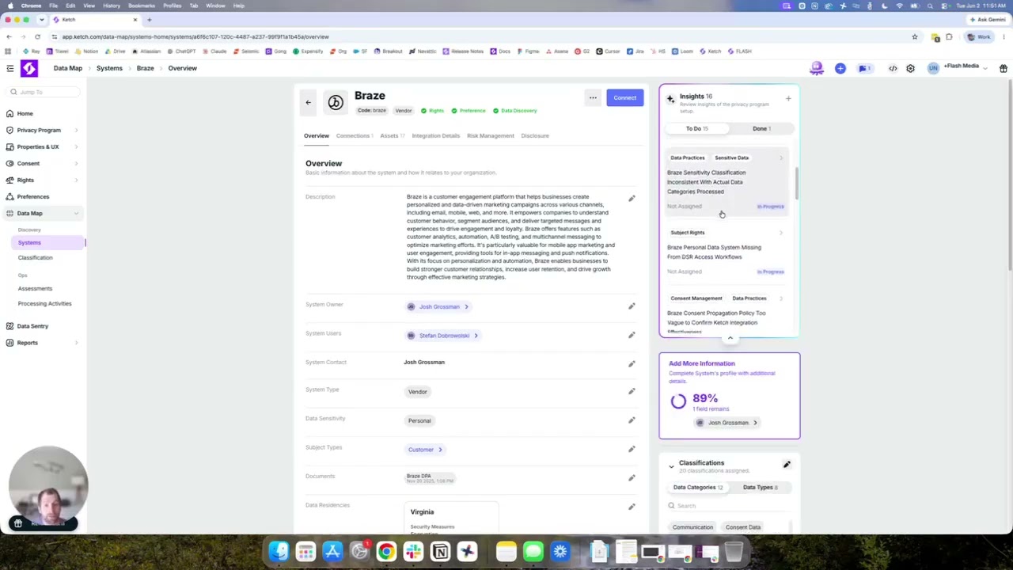Select the Data Categories toggle
The image size is (1013, 570).
pos(697,488)
